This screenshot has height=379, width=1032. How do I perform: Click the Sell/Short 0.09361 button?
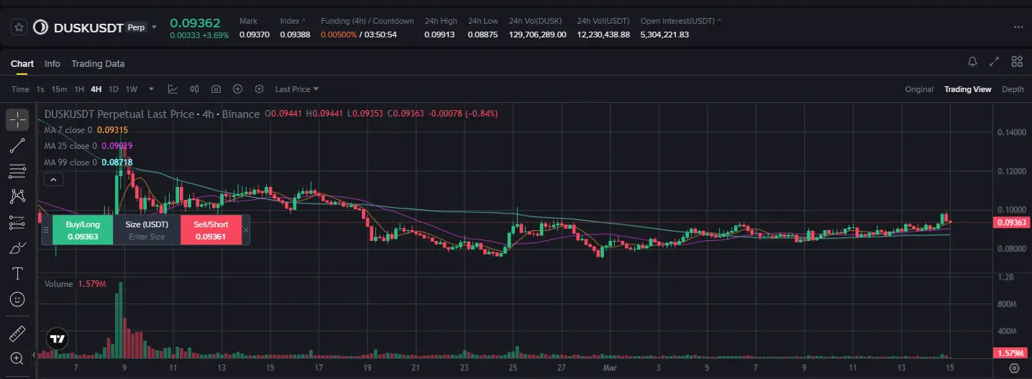pos(210,230)
